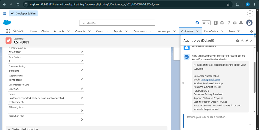Screen dimensions: 259x130
Task: Click the Developer Edition badge
Action: (x=23, y=14)
